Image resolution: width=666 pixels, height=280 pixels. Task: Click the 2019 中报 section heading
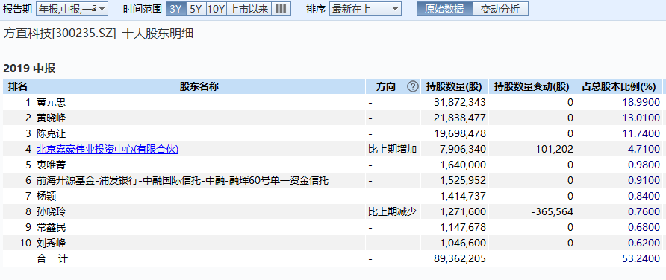point(29,69)
